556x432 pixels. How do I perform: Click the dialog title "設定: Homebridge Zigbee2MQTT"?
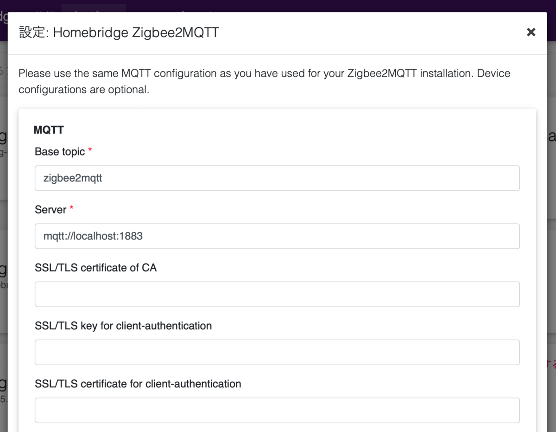click(119, 33)
